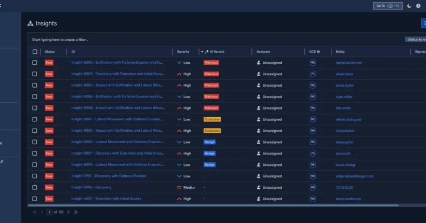
Task: Open entity rachel.anderson
Action: tap(349, 63)
